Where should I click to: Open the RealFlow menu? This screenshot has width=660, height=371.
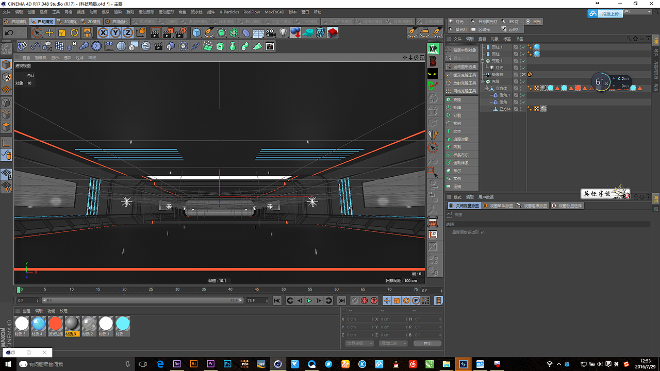coord(252,12)
